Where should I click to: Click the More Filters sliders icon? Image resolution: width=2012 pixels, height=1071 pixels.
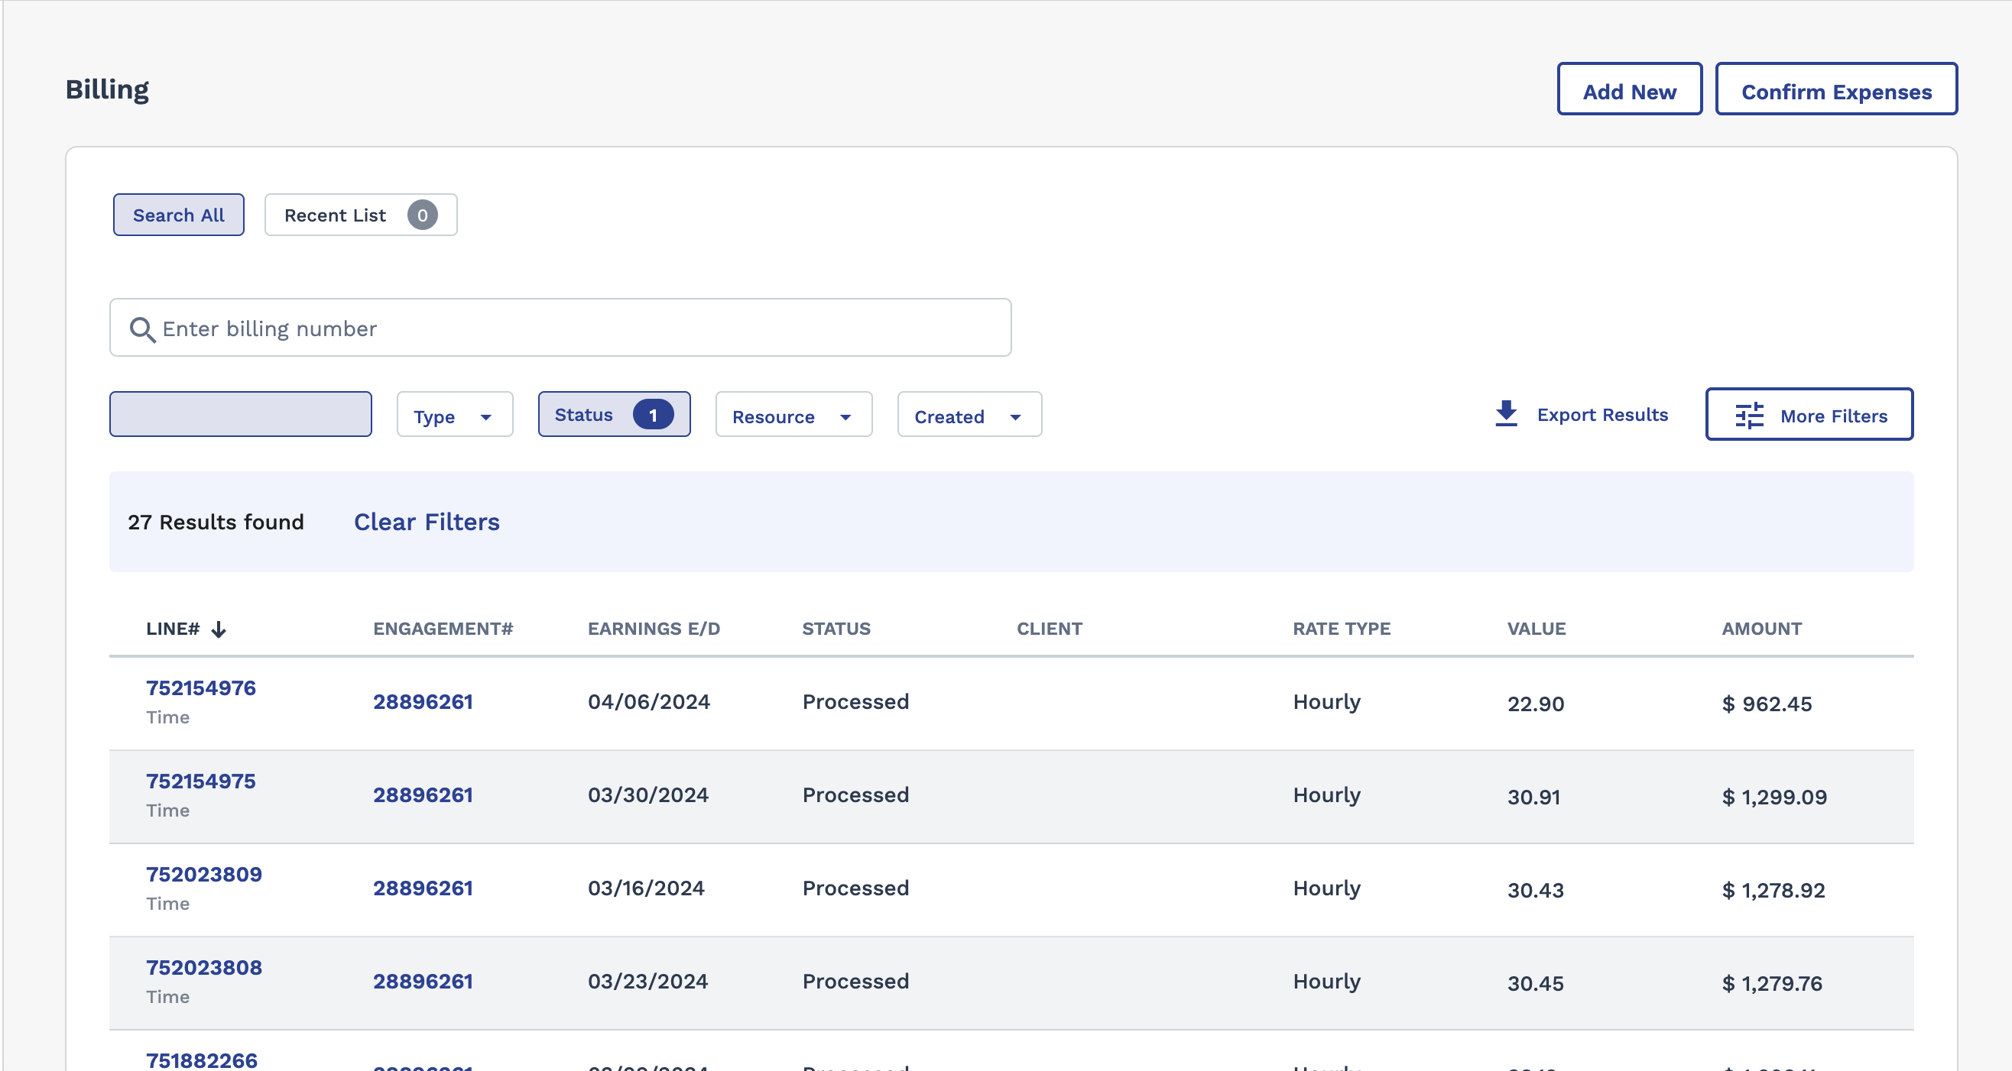[x=1750, y=416]
